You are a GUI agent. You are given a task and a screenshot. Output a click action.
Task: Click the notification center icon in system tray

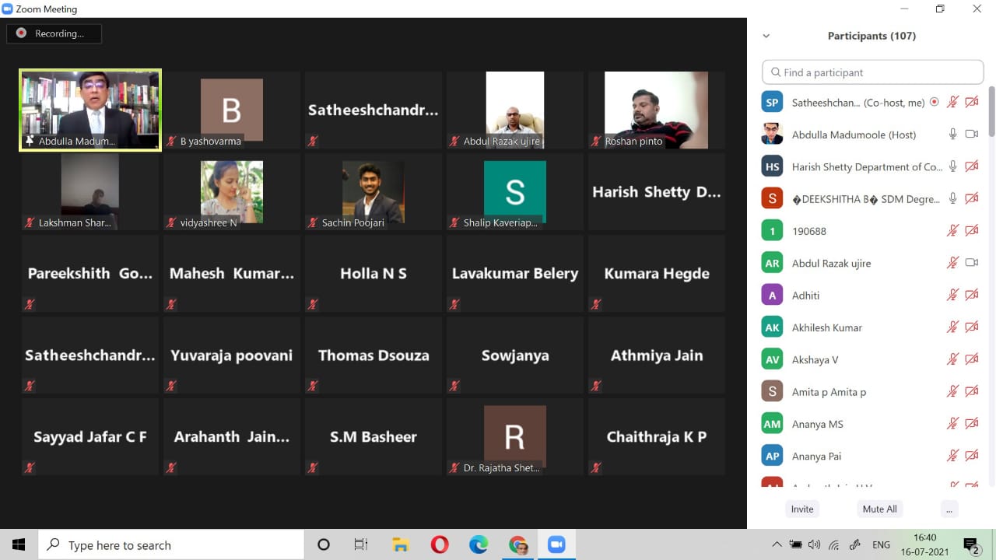pyautogui.click(x=970, y=544)
